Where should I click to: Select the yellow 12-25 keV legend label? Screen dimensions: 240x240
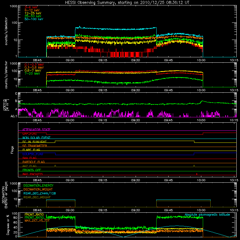(33, 13)
